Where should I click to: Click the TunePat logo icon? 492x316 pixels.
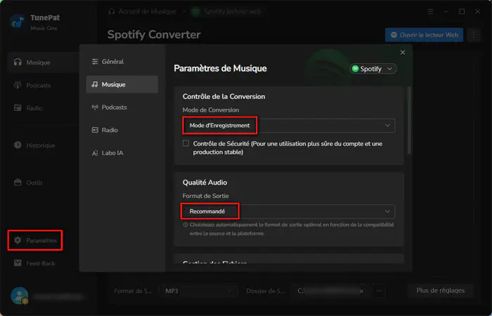point(18,22)
